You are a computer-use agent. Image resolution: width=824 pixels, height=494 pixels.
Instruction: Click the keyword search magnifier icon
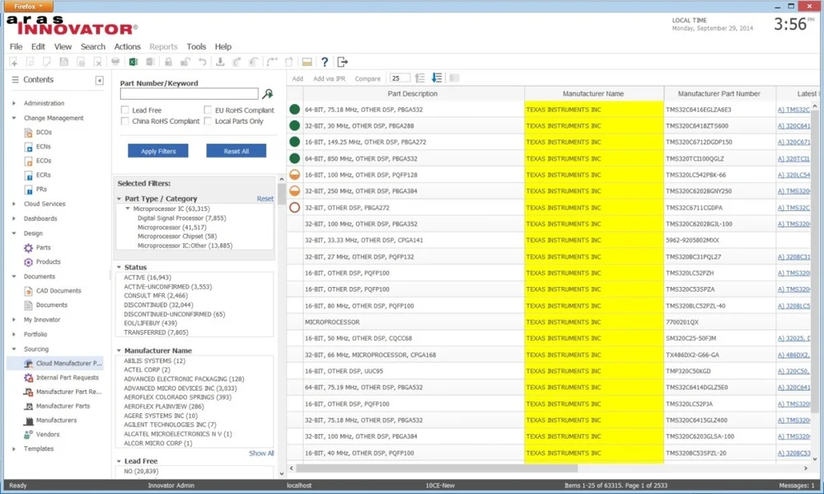(268, 94)
